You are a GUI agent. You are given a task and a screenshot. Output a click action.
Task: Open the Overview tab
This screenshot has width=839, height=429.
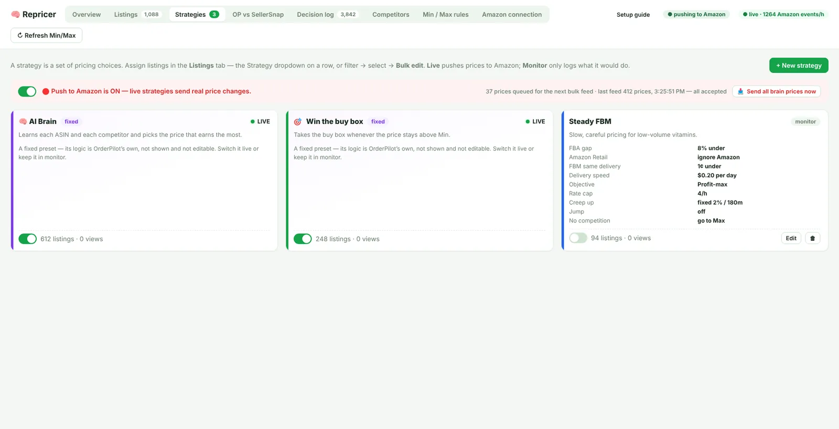[x=87, y=14]
